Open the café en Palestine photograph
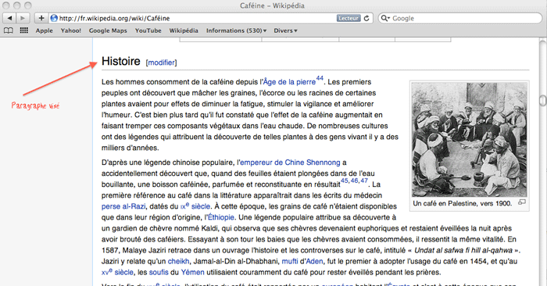Viewport: 547px width, 286px height. [x=469, y=140]
